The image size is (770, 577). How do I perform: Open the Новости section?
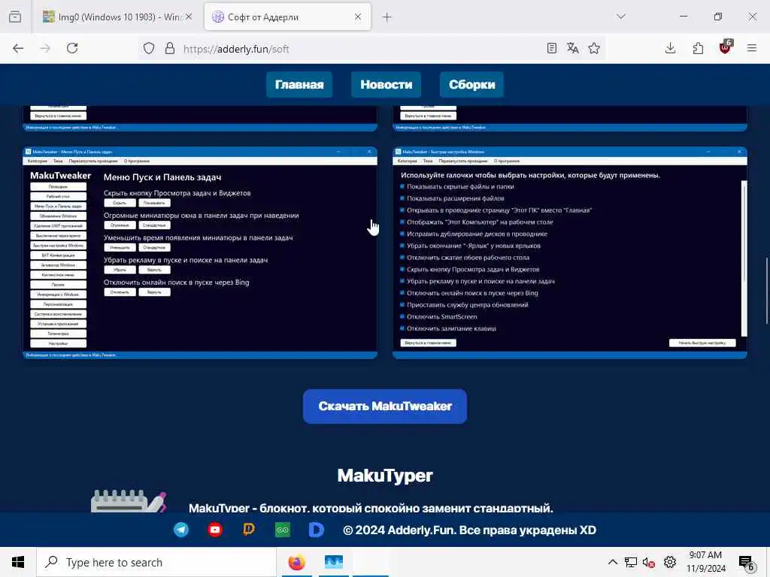click(386, 84)
